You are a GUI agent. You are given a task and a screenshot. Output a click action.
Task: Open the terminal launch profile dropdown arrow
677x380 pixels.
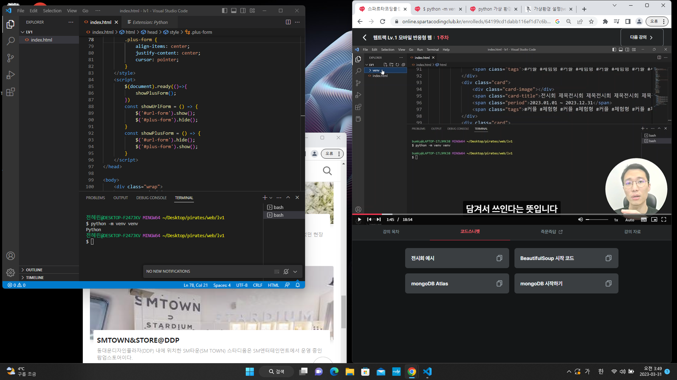(271, 198)
